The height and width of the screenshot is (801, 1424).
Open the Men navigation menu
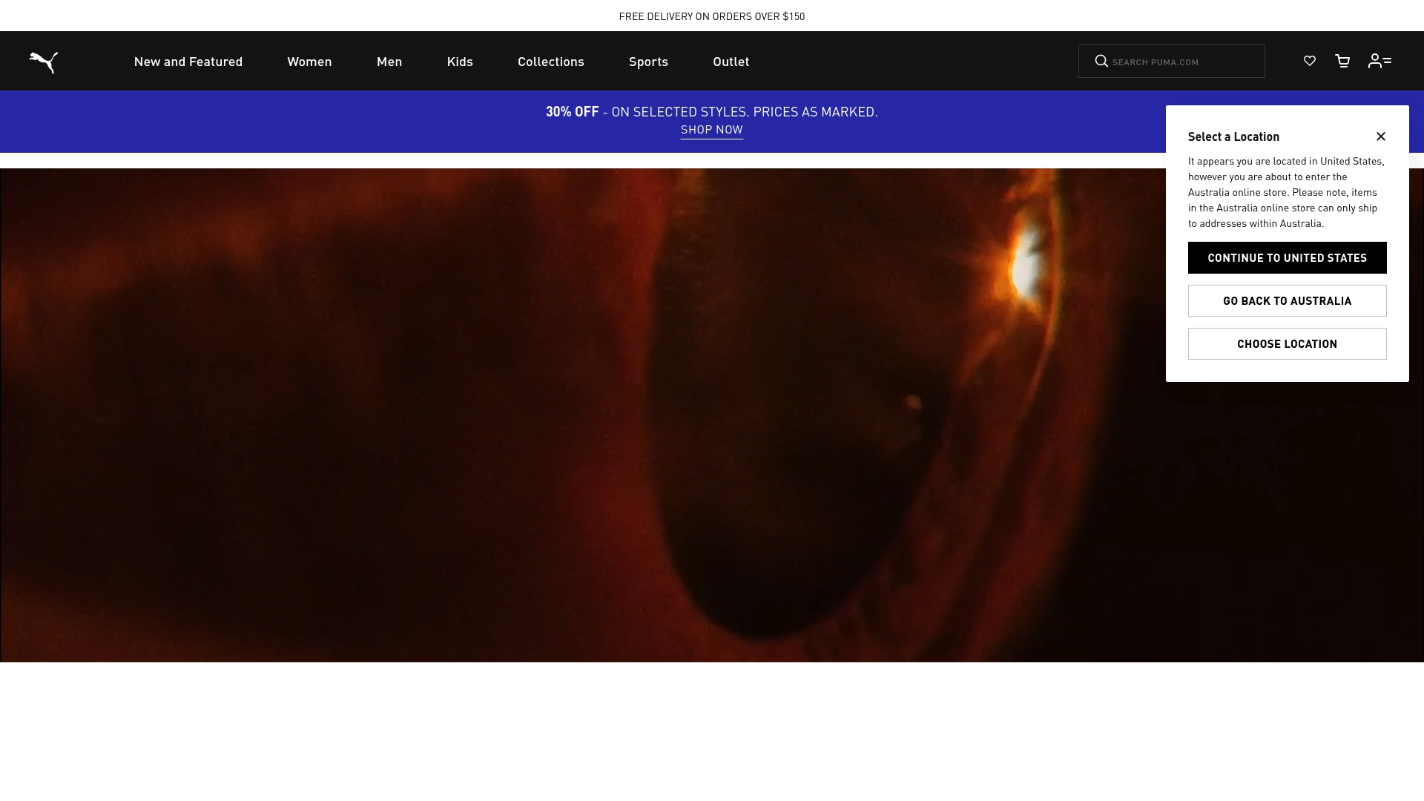tap(389, 61)
